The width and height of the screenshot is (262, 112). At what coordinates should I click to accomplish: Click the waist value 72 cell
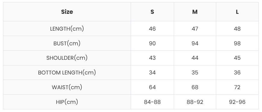click(x=237, y=87)
